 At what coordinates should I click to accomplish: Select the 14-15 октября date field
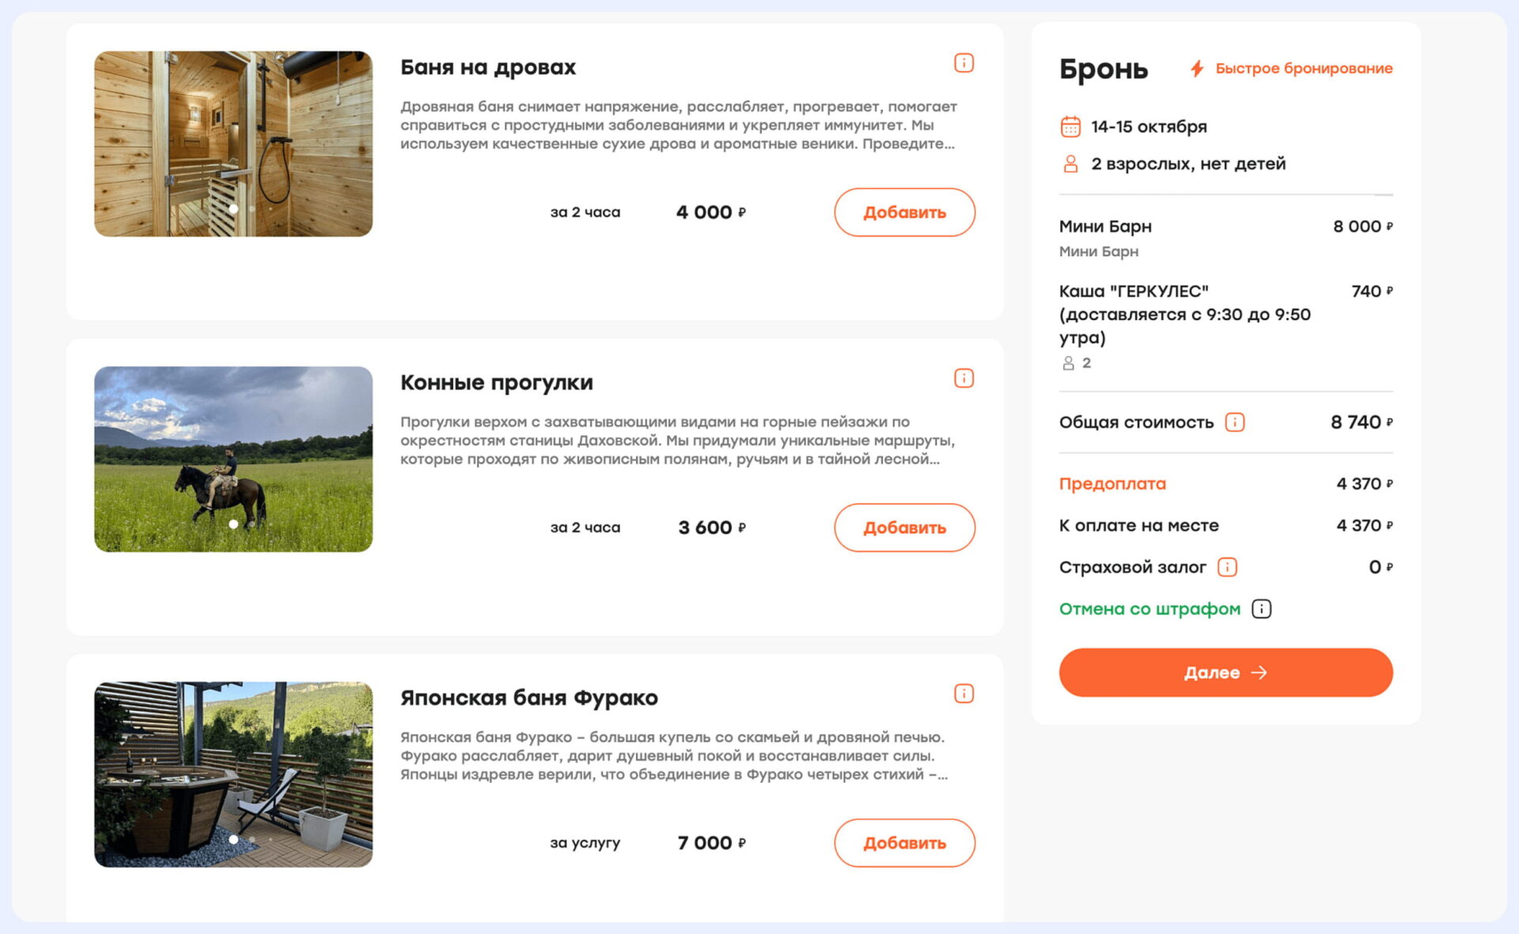tap(1149, 127)
